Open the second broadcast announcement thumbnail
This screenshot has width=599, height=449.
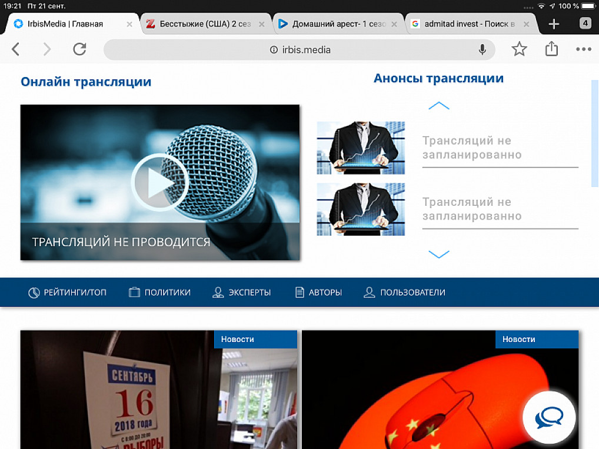click(361, 209)
